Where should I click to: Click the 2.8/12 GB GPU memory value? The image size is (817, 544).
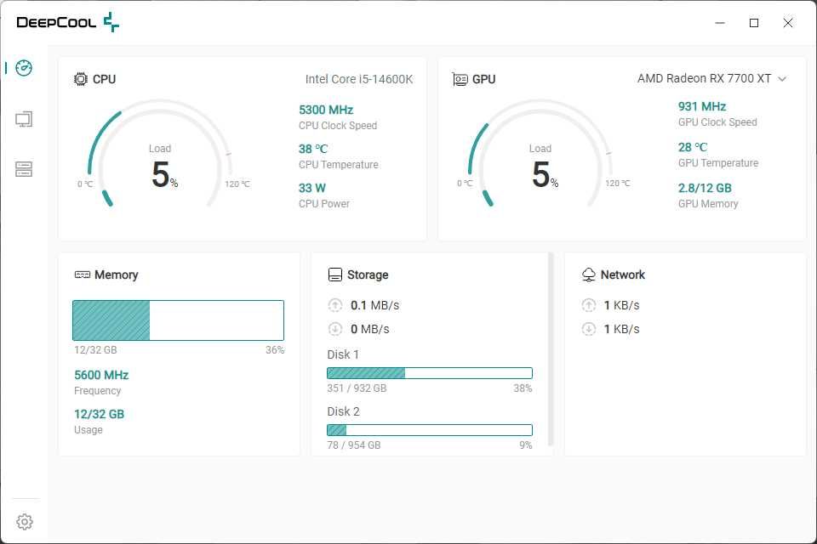click(x=705, y=188)
